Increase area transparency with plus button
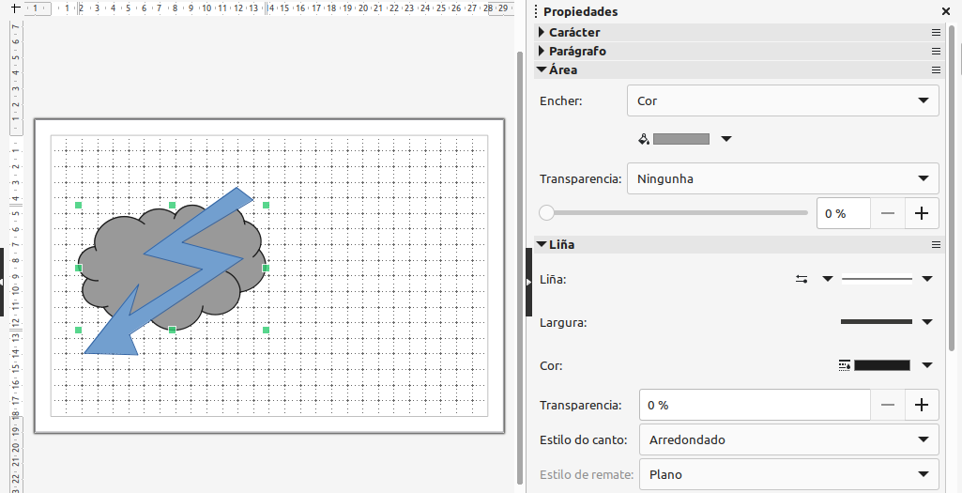962x493 pixels. [921, 213]
